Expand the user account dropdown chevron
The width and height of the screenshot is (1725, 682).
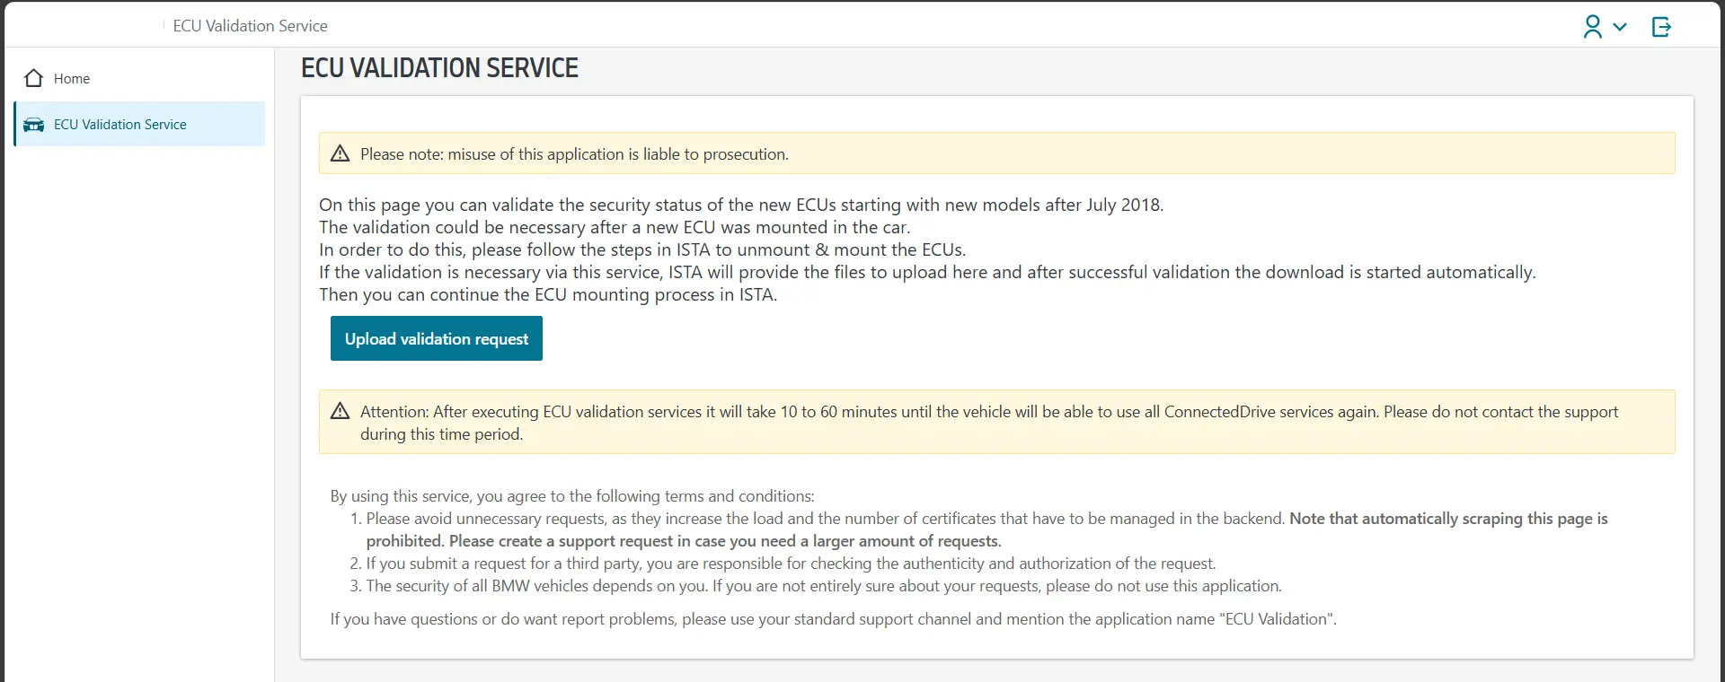pos(1620,27)
